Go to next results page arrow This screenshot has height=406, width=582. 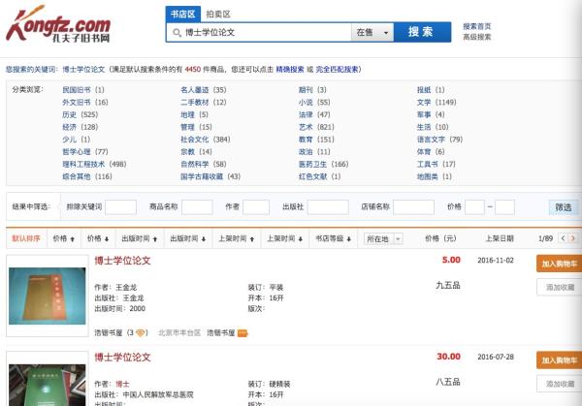[573, 238]
